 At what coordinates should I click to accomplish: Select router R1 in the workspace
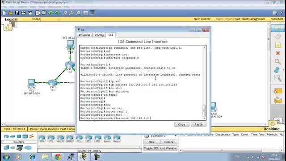pos(53,83)
